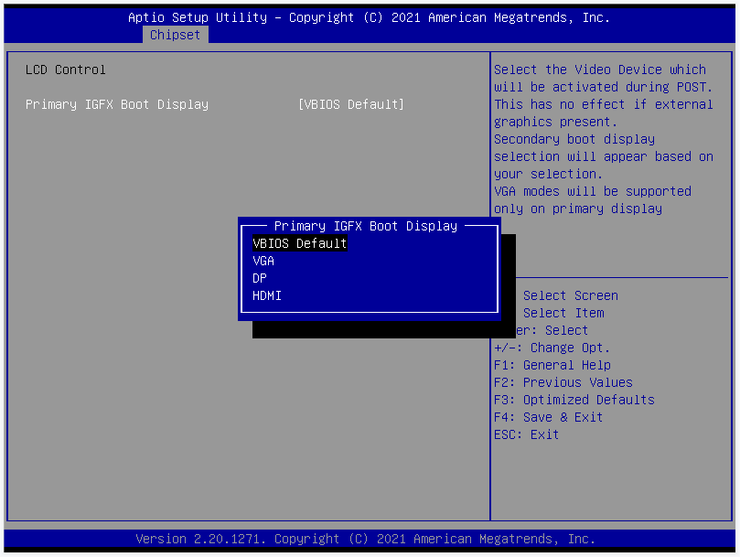Viewport: 740px width, 557px height.
Task: Click the F3: Optimized Defaults hint
Action: click(x=574, y=400)
